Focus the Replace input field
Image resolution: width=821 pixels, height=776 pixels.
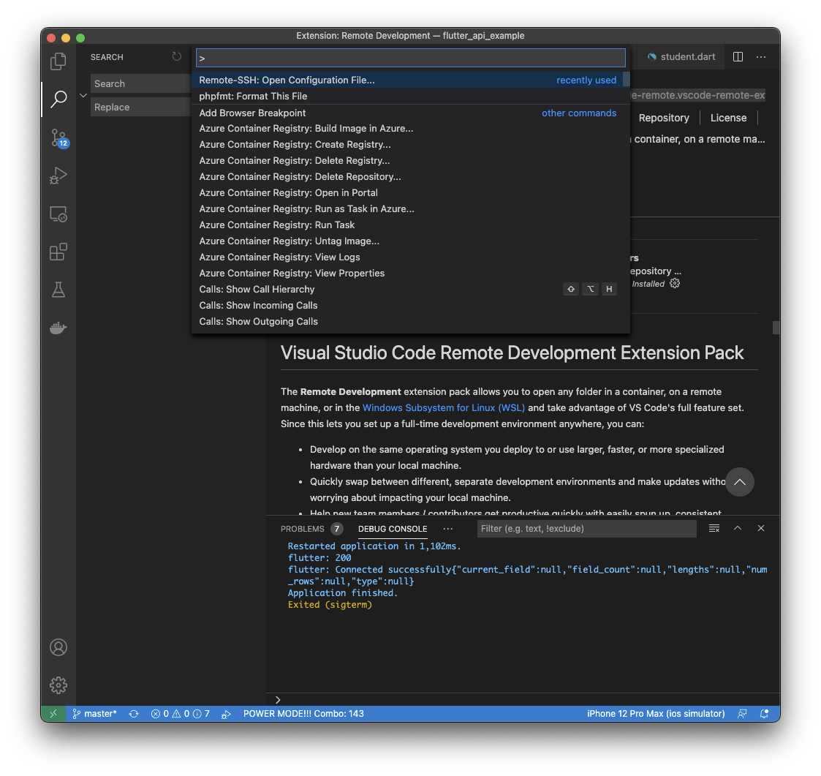[x=140, y=107]
